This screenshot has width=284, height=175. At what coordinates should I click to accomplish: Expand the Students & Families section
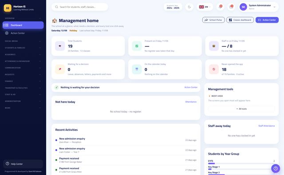23,48
